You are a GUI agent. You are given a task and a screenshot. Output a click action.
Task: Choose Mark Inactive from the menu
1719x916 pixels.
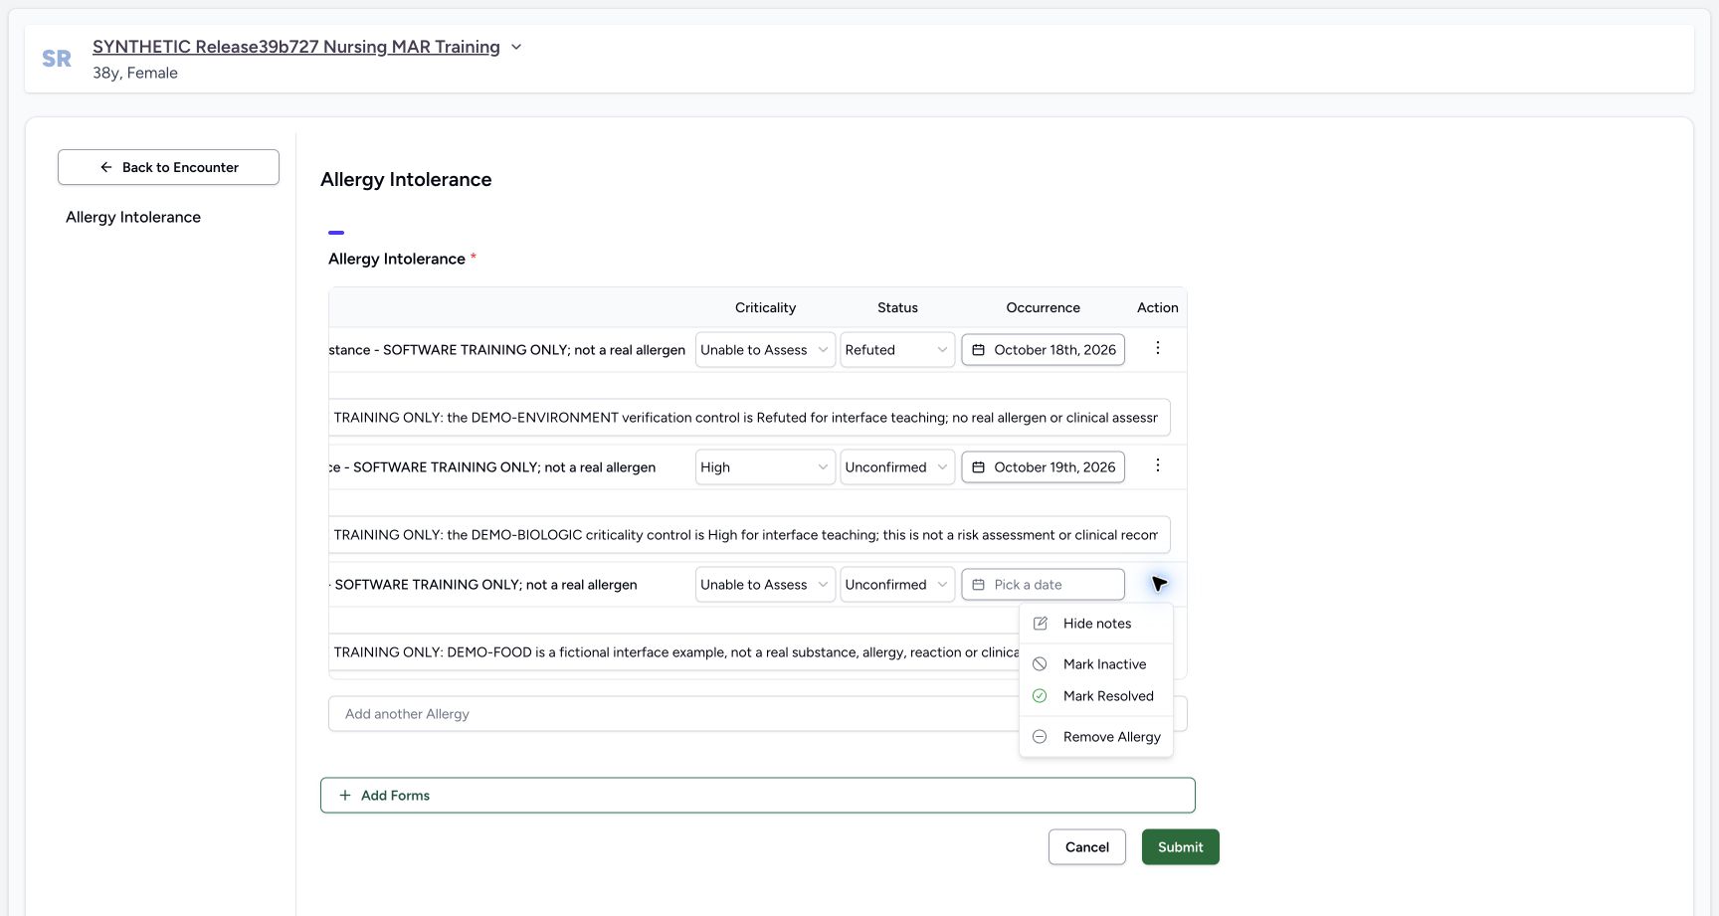1096,664
